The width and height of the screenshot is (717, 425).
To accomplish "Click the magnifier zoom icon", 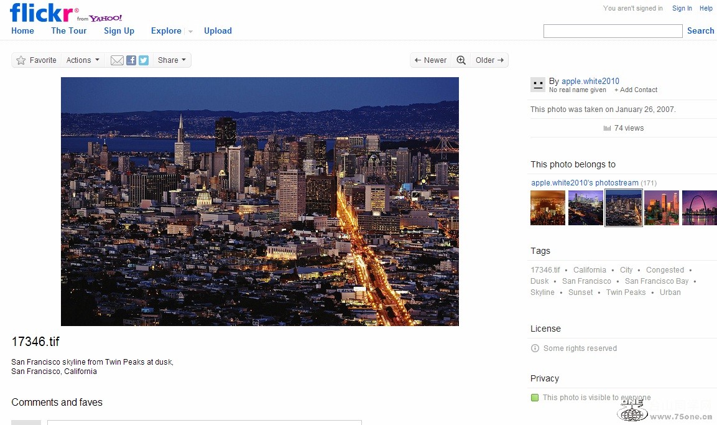I will pos(461,60).
